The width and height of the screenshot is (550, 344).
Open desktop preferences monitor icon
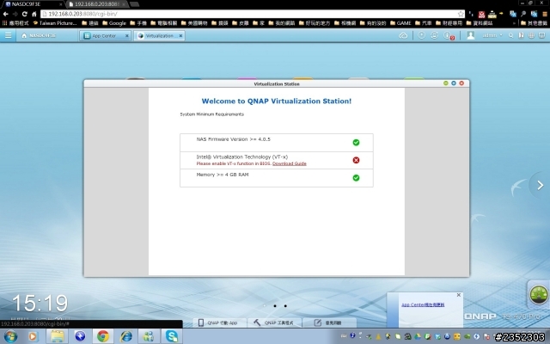click(x=542, y=35)
